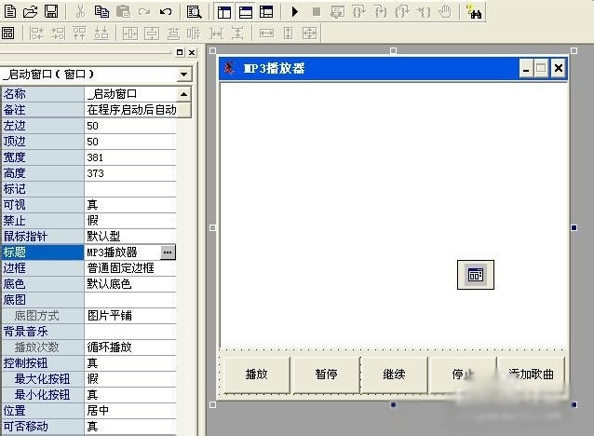Select the 底图方式 value 图片平铺
Viewport: 594px width, 436px height.
[130, 316]
